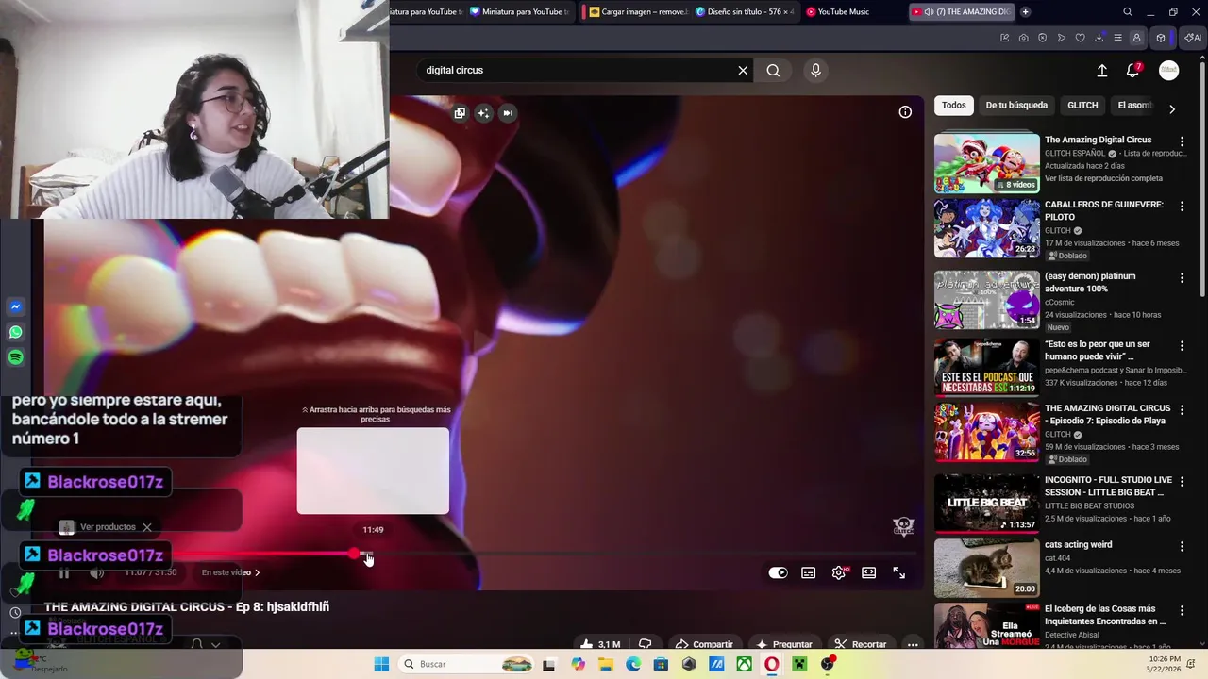The width and height of the screenshot is (1208, 679).
Task: Click the sparkle enhance icon on video
Action: (x=483, y=113)
